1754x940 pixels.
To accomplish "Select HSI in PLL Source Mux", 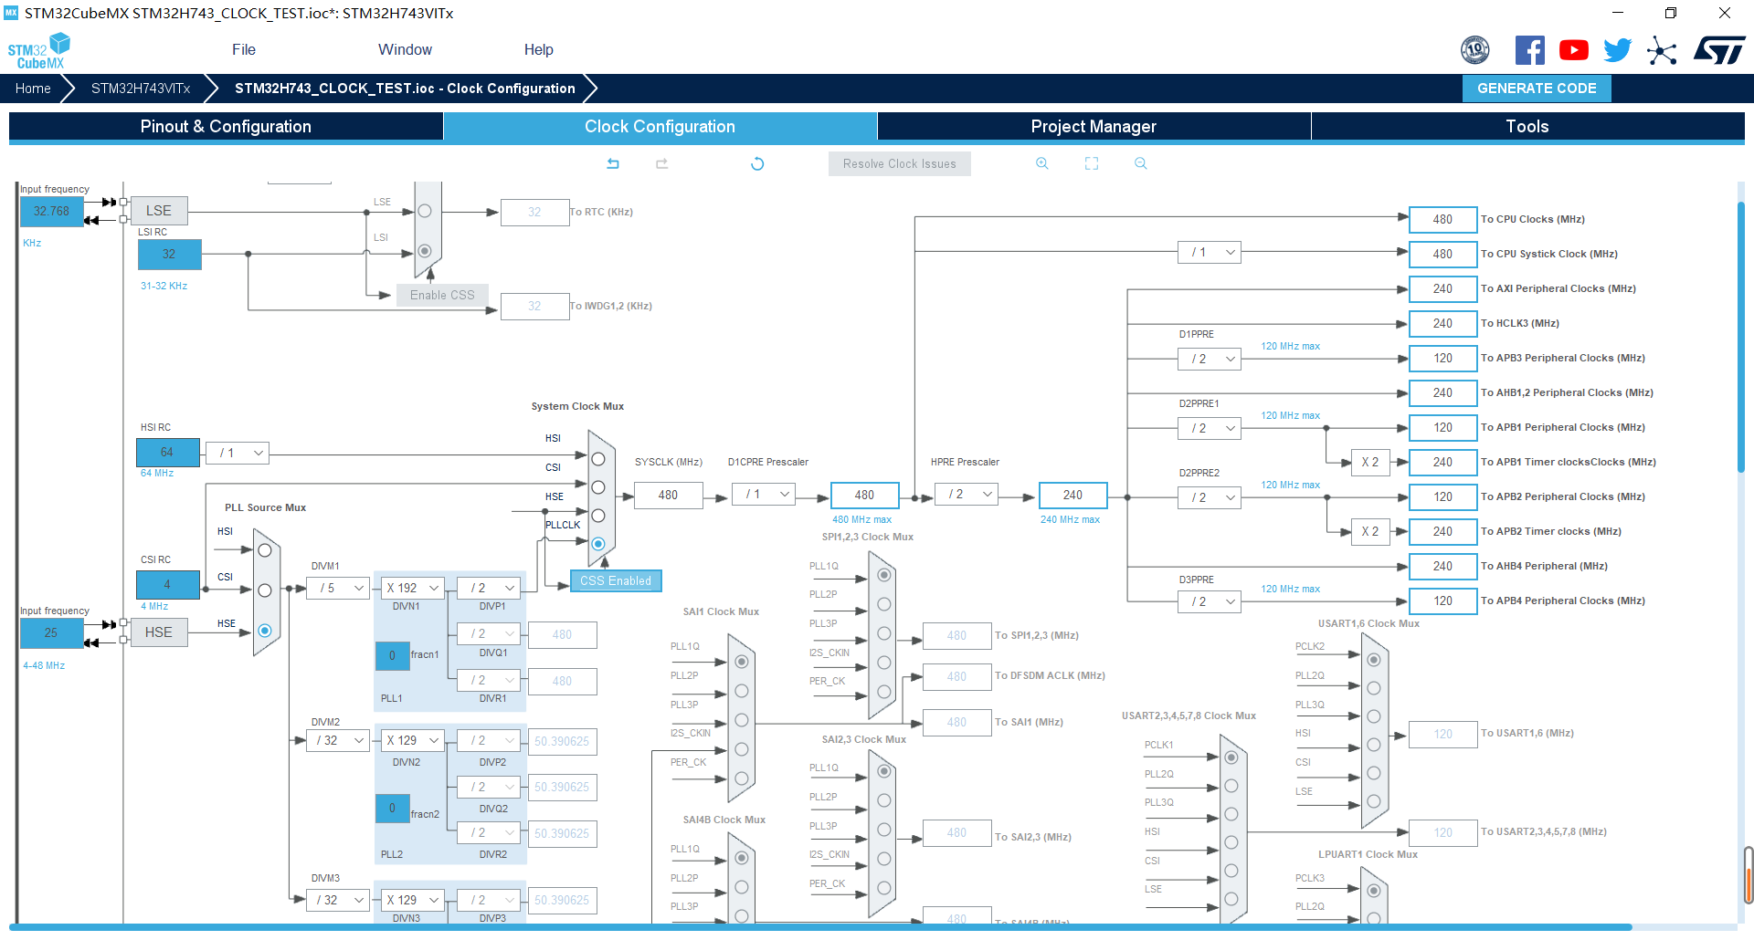I will [265, 550].
